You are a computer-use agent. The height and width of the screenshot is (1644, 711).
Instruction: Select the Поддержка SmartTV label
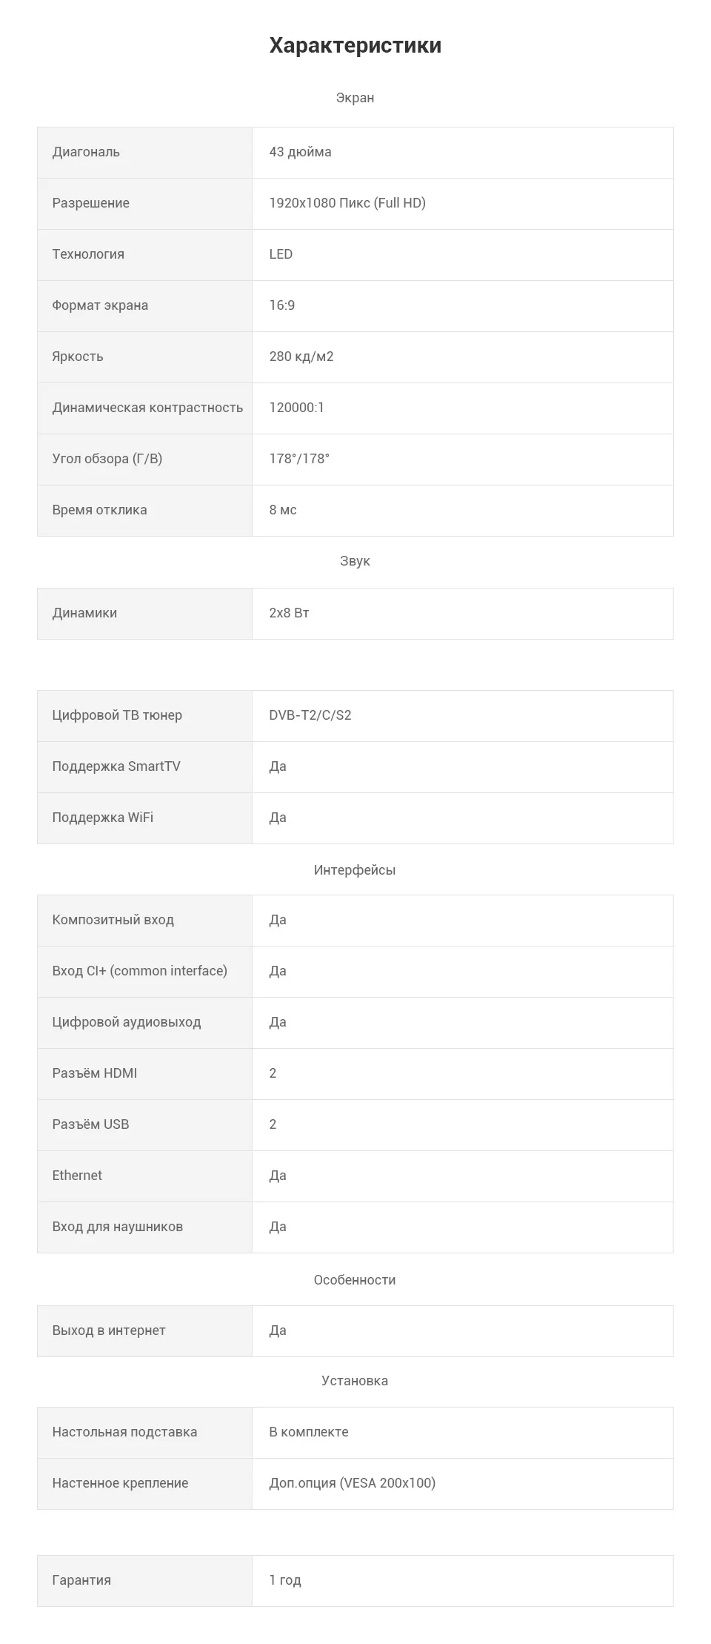116,766
